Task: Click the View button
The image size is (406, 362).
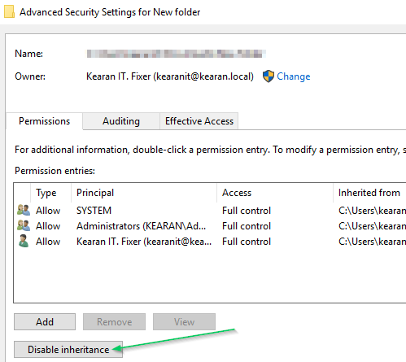Action: (x=184, y=322)
